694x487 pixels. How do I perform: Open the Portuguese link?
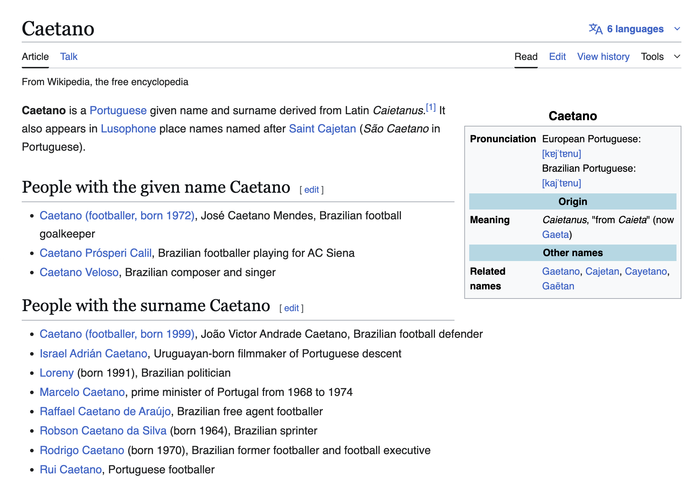click(118, 110)
